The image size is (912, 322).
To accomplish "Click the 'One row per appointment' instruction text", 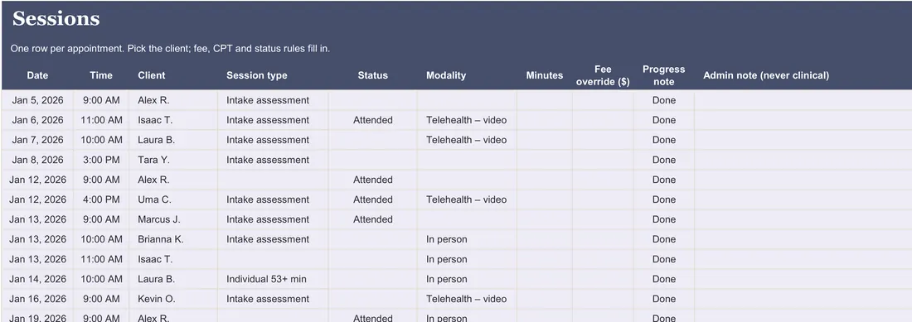I will 170,49.
